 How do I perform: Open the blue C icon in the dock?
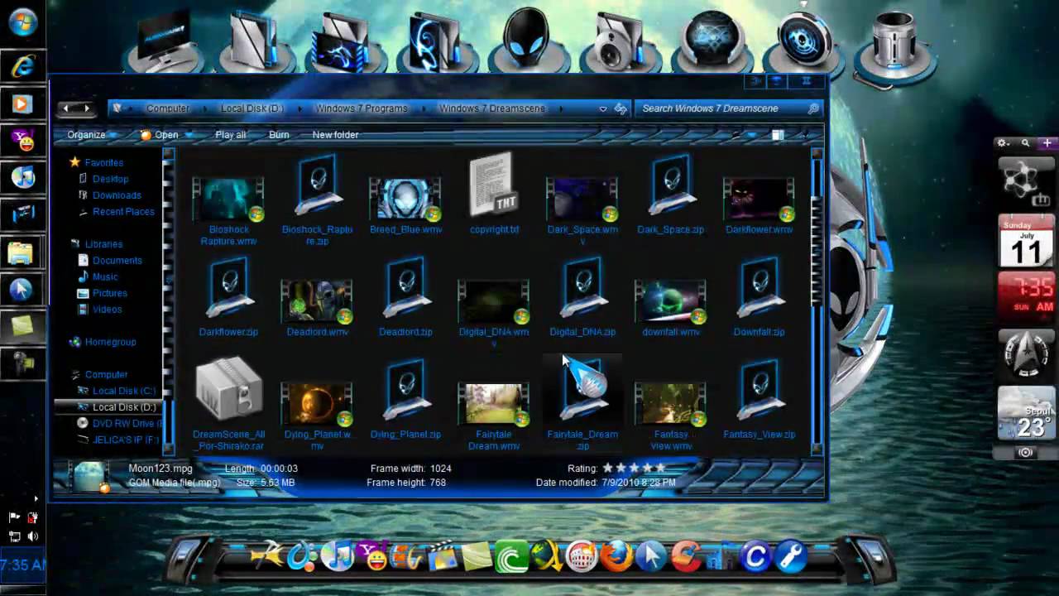(x=755, y=556)
